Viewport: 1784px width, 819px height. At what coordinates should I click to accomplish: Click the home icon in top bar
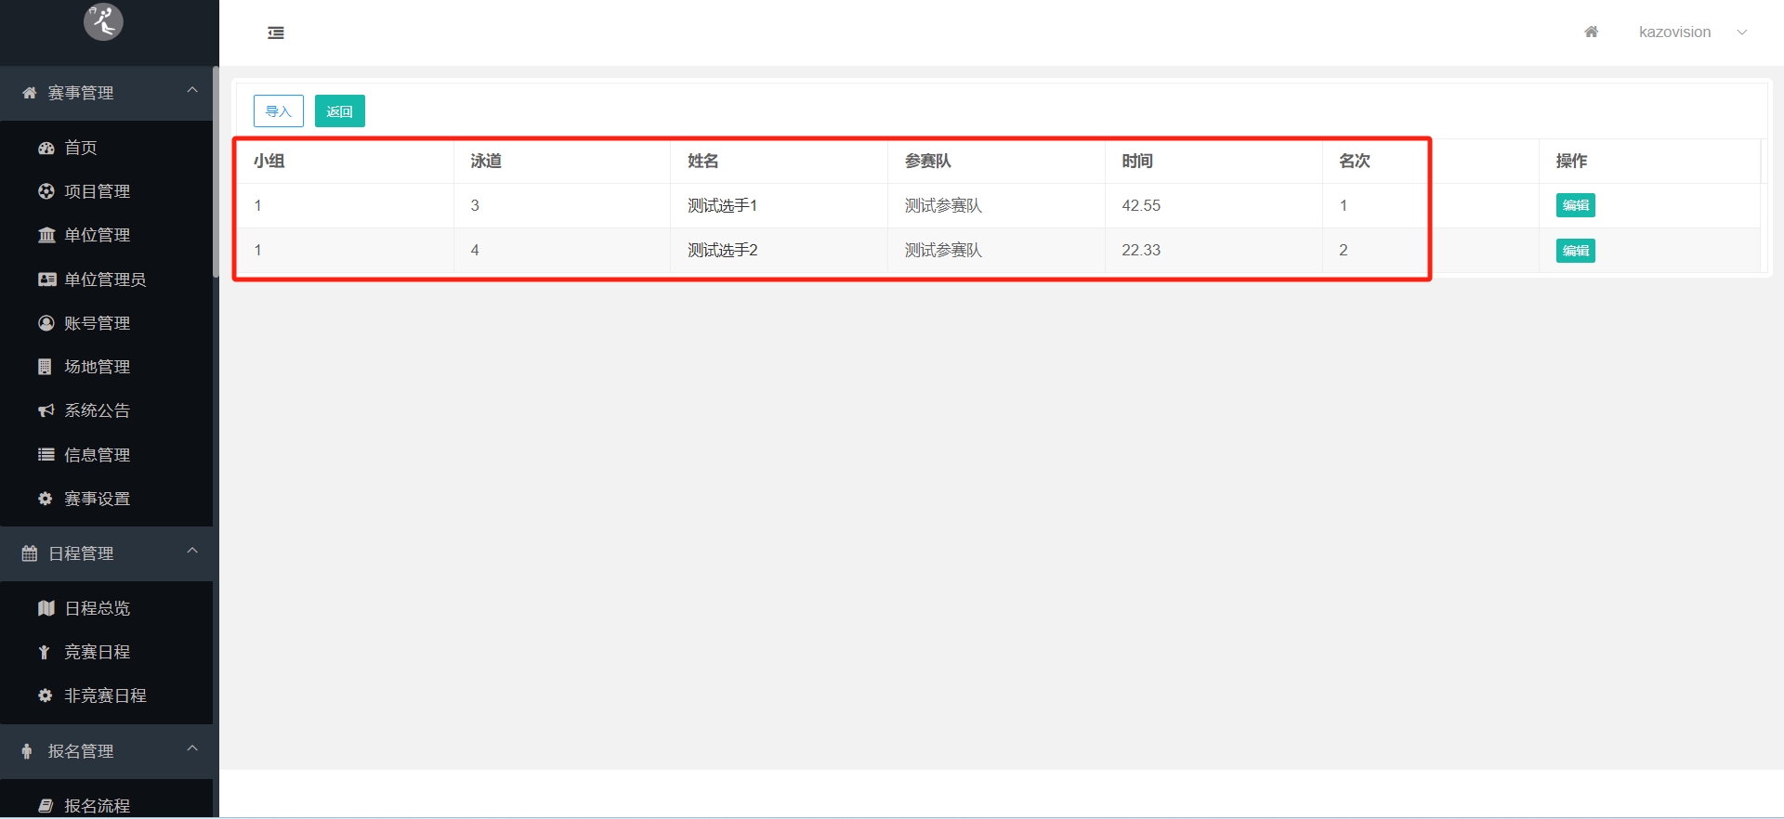1591,32
